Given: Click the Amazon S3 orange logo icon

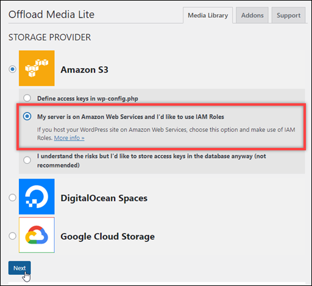Looking at the screenshot, I should 37,68.
